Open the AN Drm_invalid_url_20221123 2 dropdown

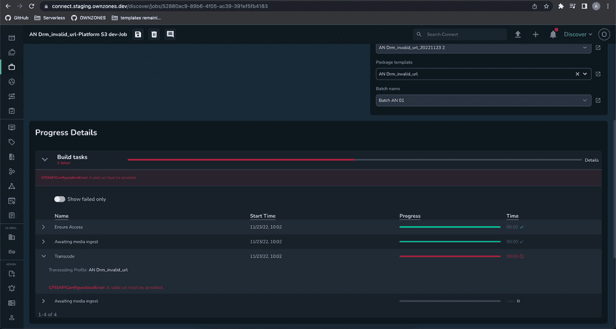(x=483, y=48)
